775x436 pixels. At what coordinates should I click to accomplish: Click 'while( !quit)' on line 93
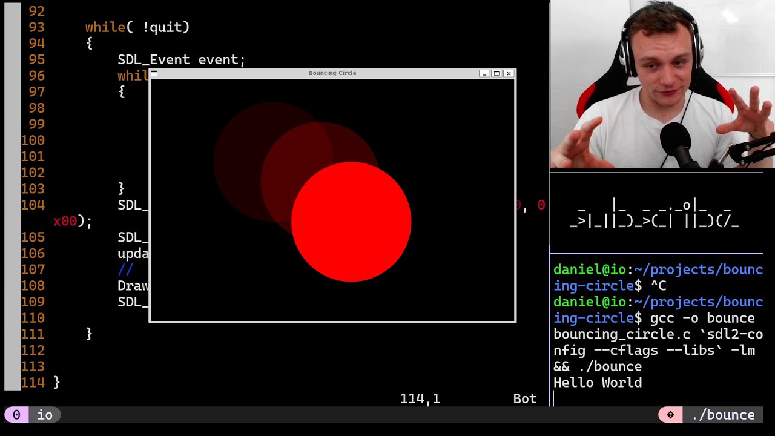coord(137,27)
